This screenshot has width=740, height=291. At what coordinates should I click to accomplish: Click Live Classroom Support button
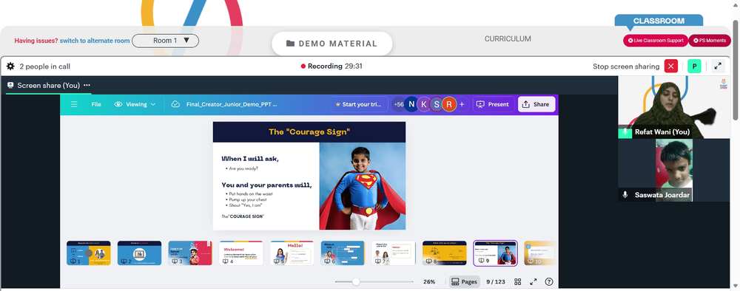pos(655,41)
